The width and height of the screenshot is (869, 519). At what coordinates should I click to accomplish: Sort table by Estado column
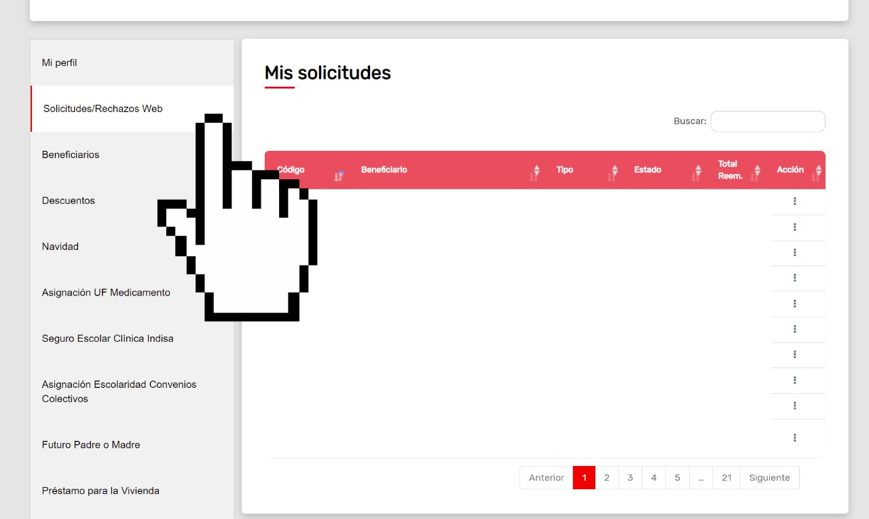tap(648, 170)
